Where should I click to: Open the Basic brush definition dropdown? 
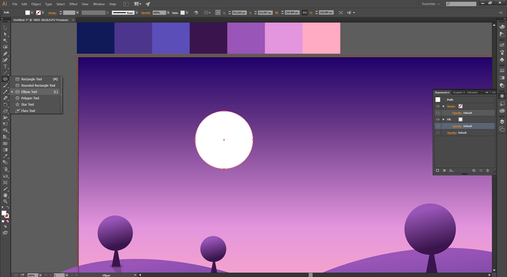point(137,13)
